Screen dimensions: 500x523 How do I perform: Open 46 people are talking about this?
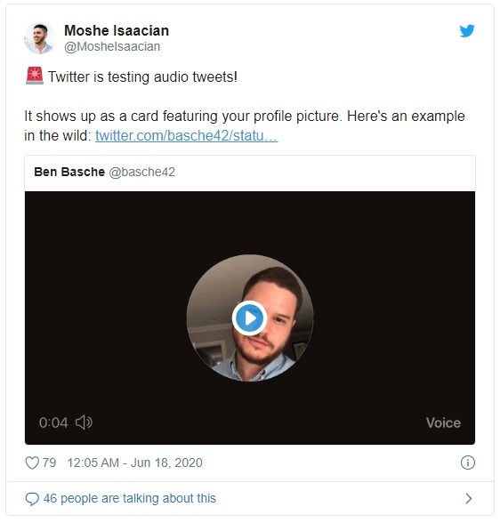[x=129, y=498]
